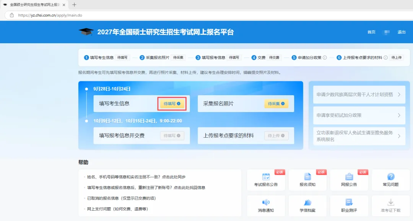Image resolution: width=413 pixels, height=221 pixels.
Task: Click step 3 circle 填写报考信息
Action: [198, 57]
